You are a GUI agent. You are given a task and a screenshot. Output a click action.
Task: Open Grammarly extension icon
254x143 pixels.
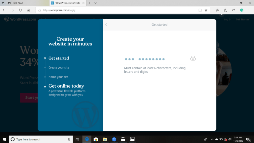[x=242, y=10]
